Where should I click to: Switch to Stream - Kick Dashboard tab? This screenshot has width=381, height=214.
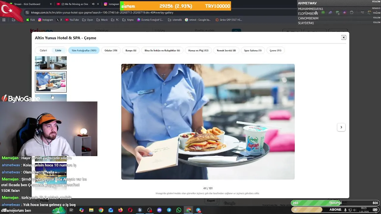[x=28, y=4]
